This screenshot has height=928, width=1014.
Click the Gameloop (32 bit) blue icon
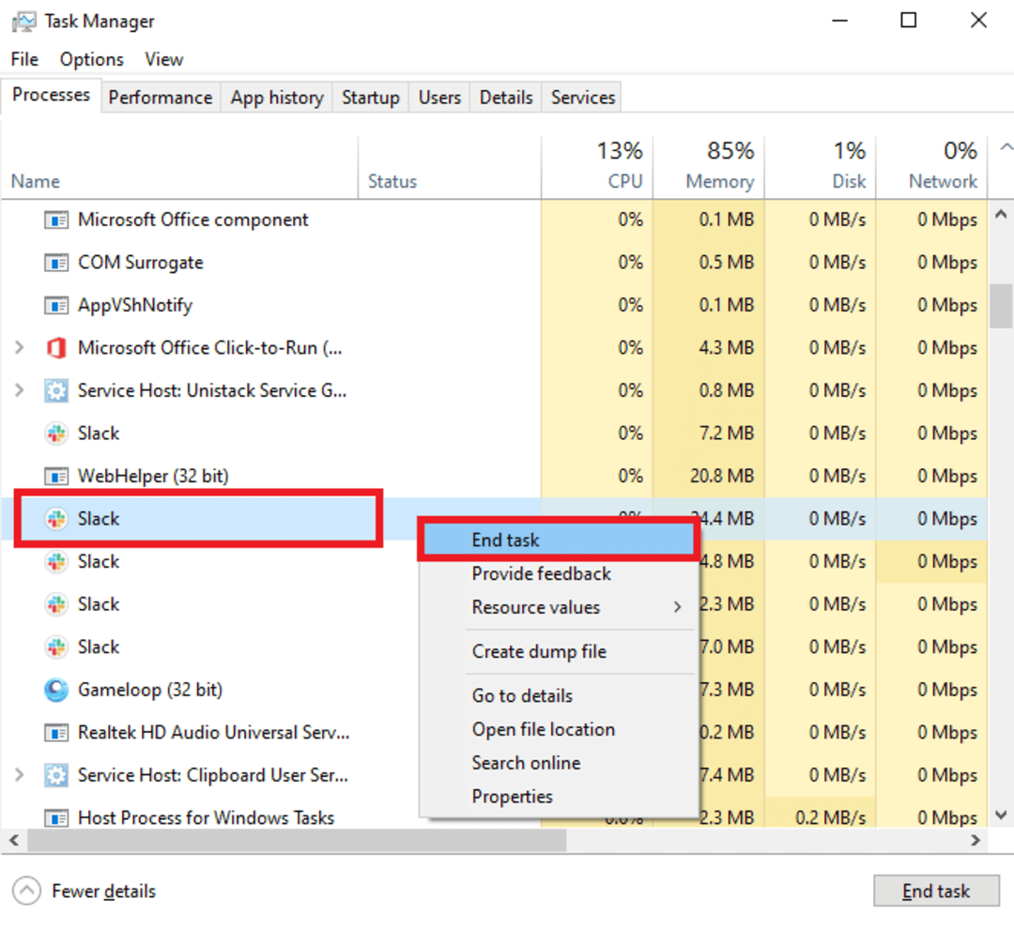(56, 691)
